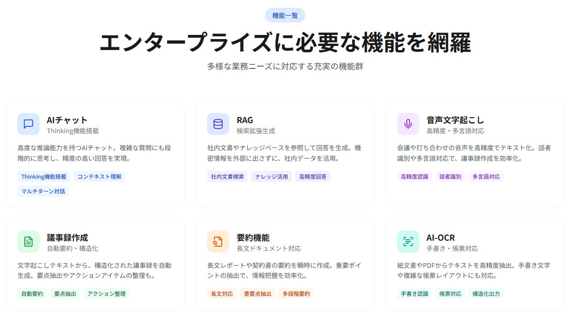Open the 音声文字起こし card heading
573x322 pixels.
(455, 120)
